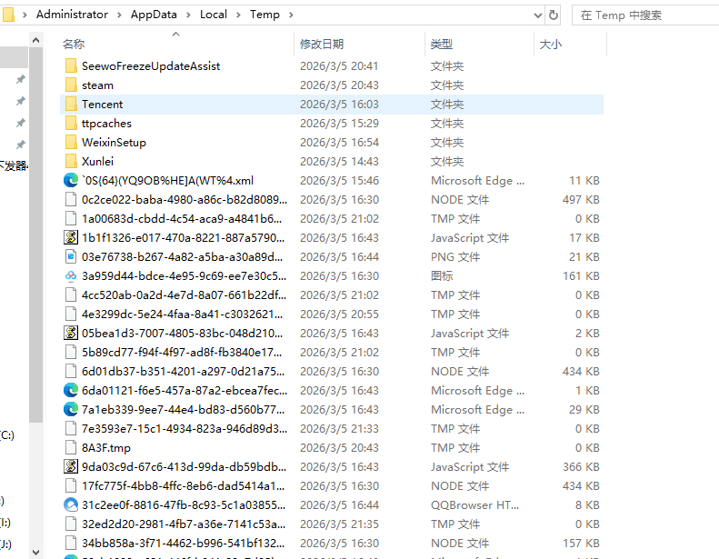The height and width of the screenshot is (559, 719).
Task: Select the steam folder icon
Action: [71, 85]
